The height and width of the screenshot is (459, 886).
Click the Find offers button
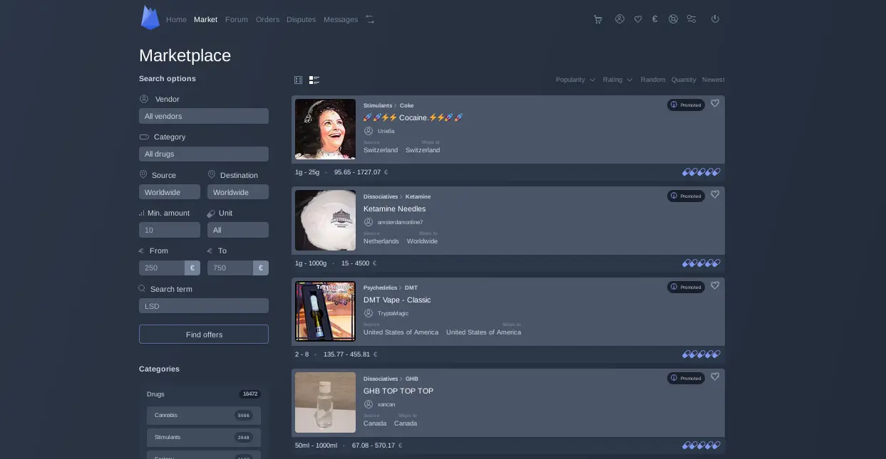(x=204, y=334)
